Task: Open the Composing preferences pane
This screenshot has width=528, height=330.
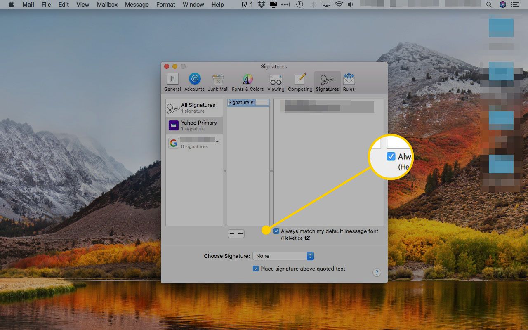Action: point(300,82)
